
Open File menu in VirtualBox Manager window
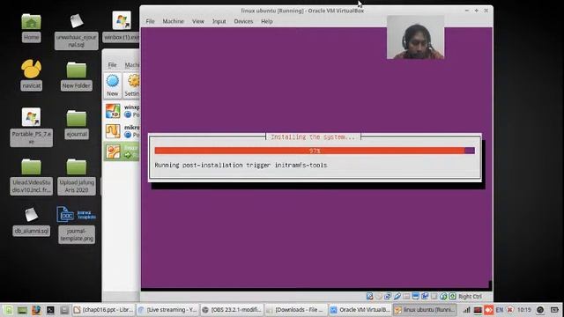coord(112,64)
